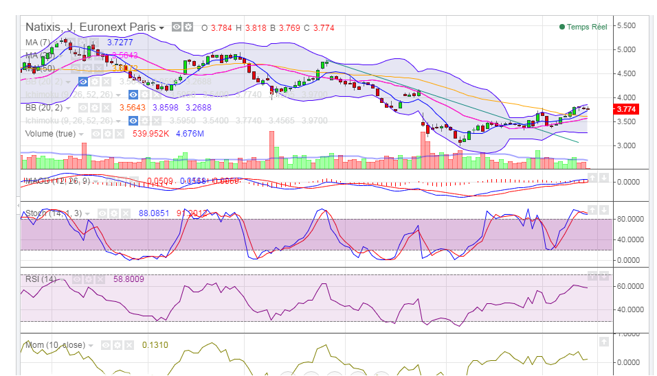This screenshot has height=376, width=657.
Task: Click the Momentum pane move arrow button
Action: pyautogui.click(x=603, y=341)
